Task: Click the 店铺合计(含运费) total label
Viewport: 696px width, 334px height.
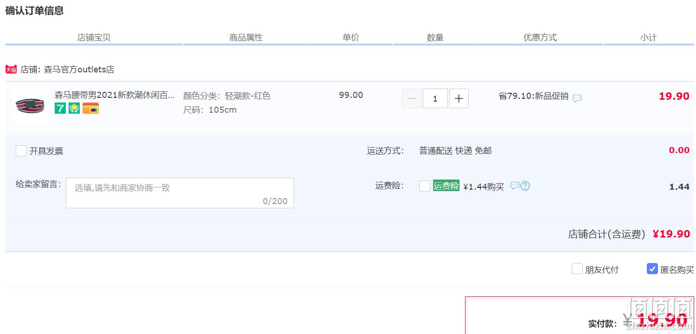Action: pyautogui.click(x=607, y=234)
